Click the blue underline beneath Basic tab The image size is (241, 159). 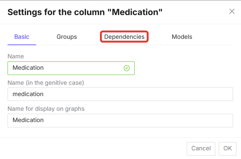click(22, 45)
